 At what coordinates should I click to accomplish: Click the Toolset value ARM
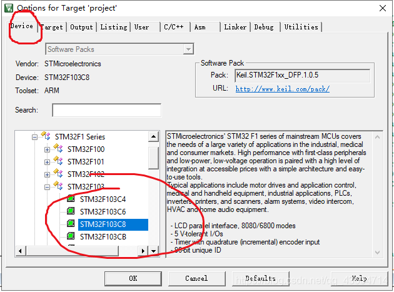coord(52,91)
